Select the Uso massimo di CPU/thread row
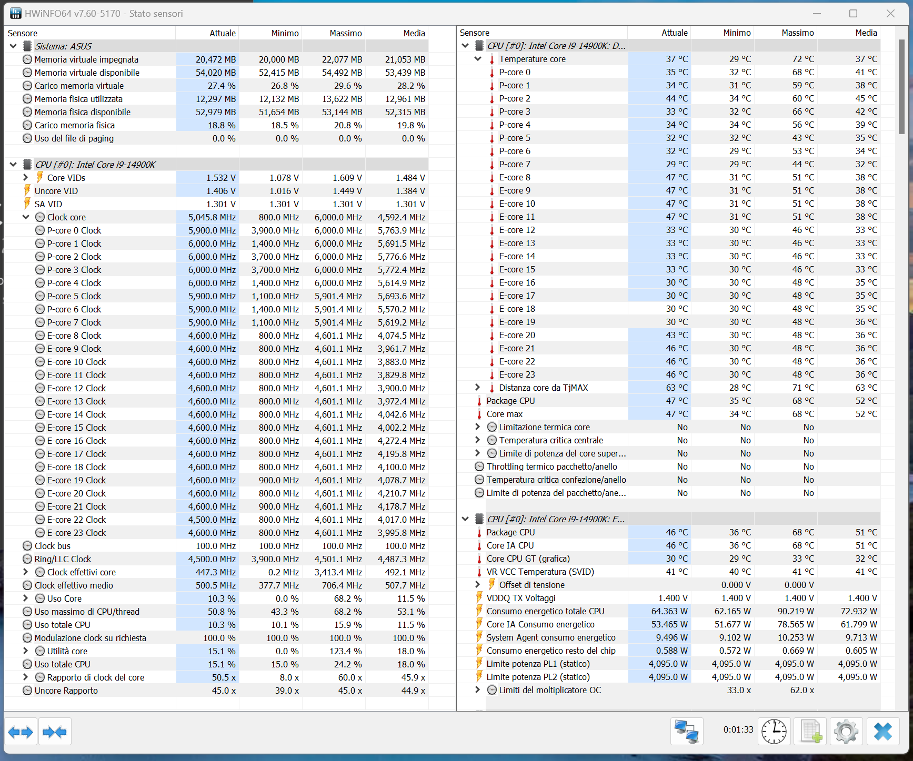The height and width of the screenshot is (761, 913). pos(216,612)
